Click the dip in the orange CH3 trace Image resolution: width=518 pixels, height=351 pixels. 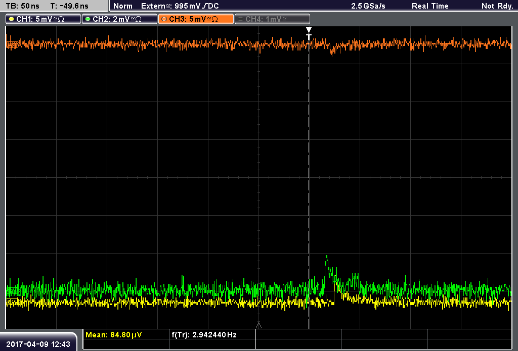coord(332,53)
